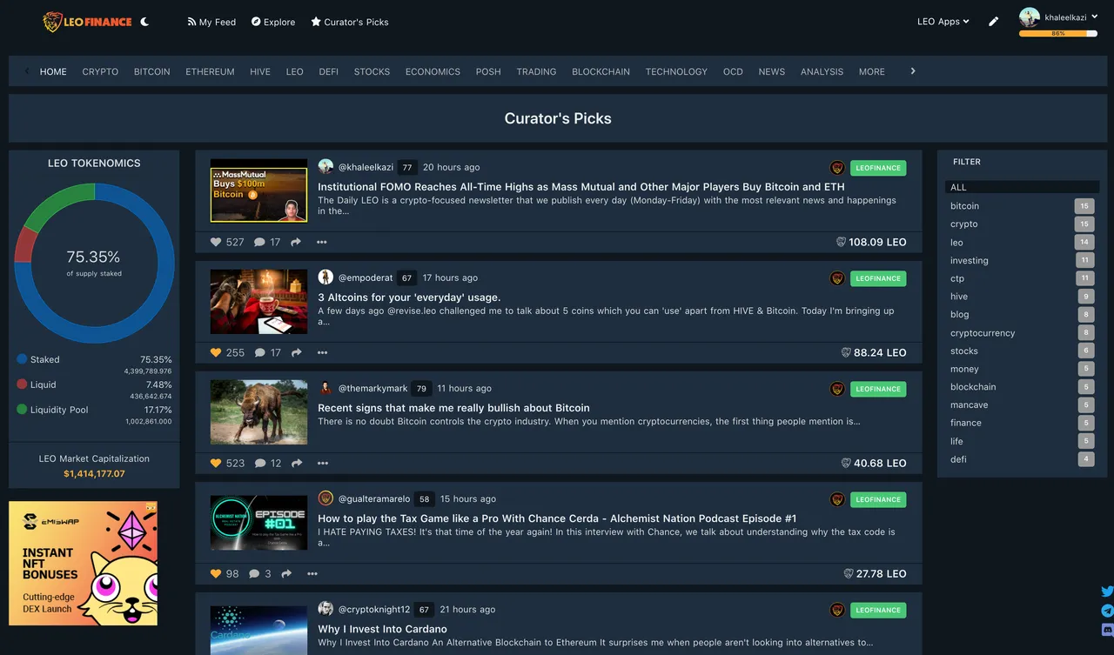Share the Recent signs Bitcoin post
This screenshot has width=1114, height=655.
click(x=297, y=463)
